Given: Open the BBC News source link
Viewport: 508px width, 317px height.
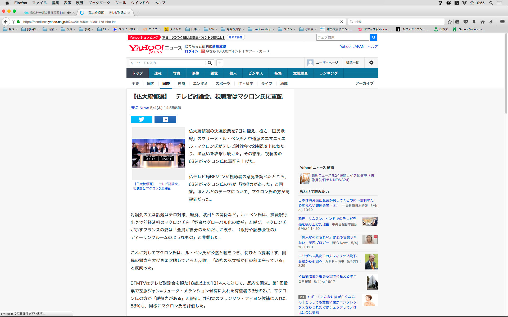Looking at the screenshot, I should click(140, 108).
